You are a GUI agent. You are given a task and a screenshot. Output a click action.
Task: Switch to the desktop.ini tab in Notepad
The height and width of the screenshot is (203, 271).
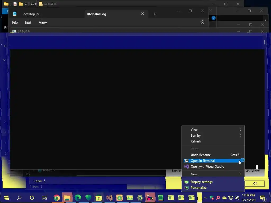pyautogui.click(x=31, y=14)
